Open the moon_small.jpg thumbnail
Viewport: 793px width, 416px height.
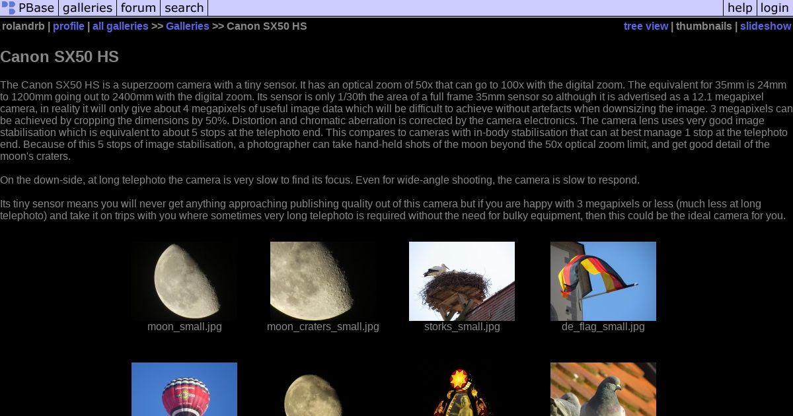click(184, 281)
